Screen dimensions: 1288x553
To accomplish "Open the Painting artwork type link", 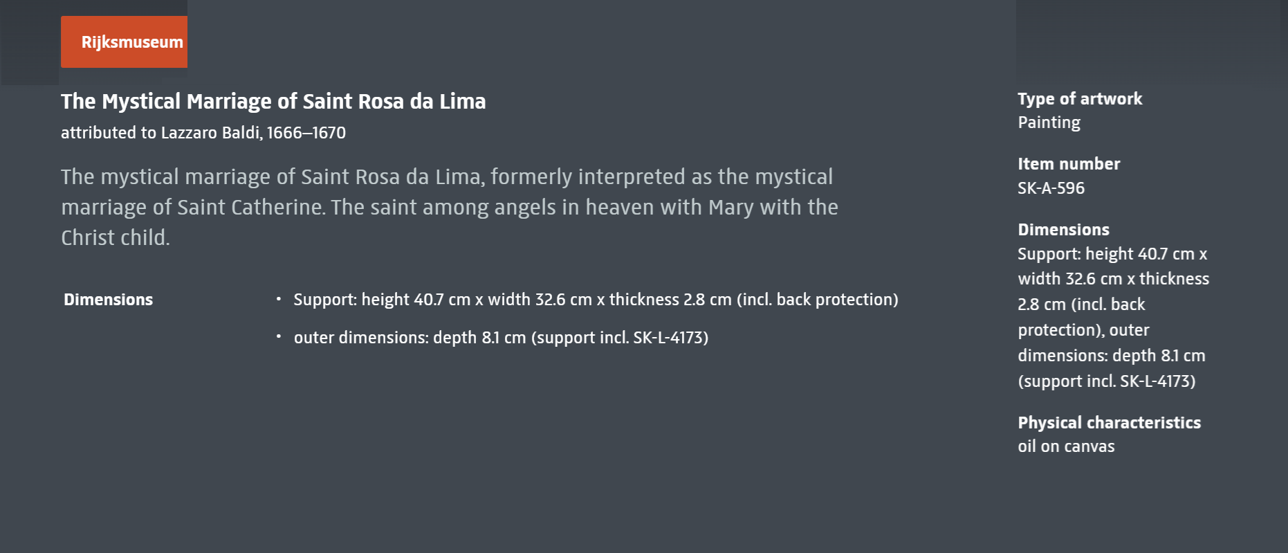I will (1049, 123).
